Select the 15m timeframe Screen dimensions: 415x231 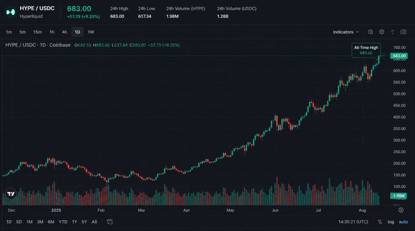37,32
